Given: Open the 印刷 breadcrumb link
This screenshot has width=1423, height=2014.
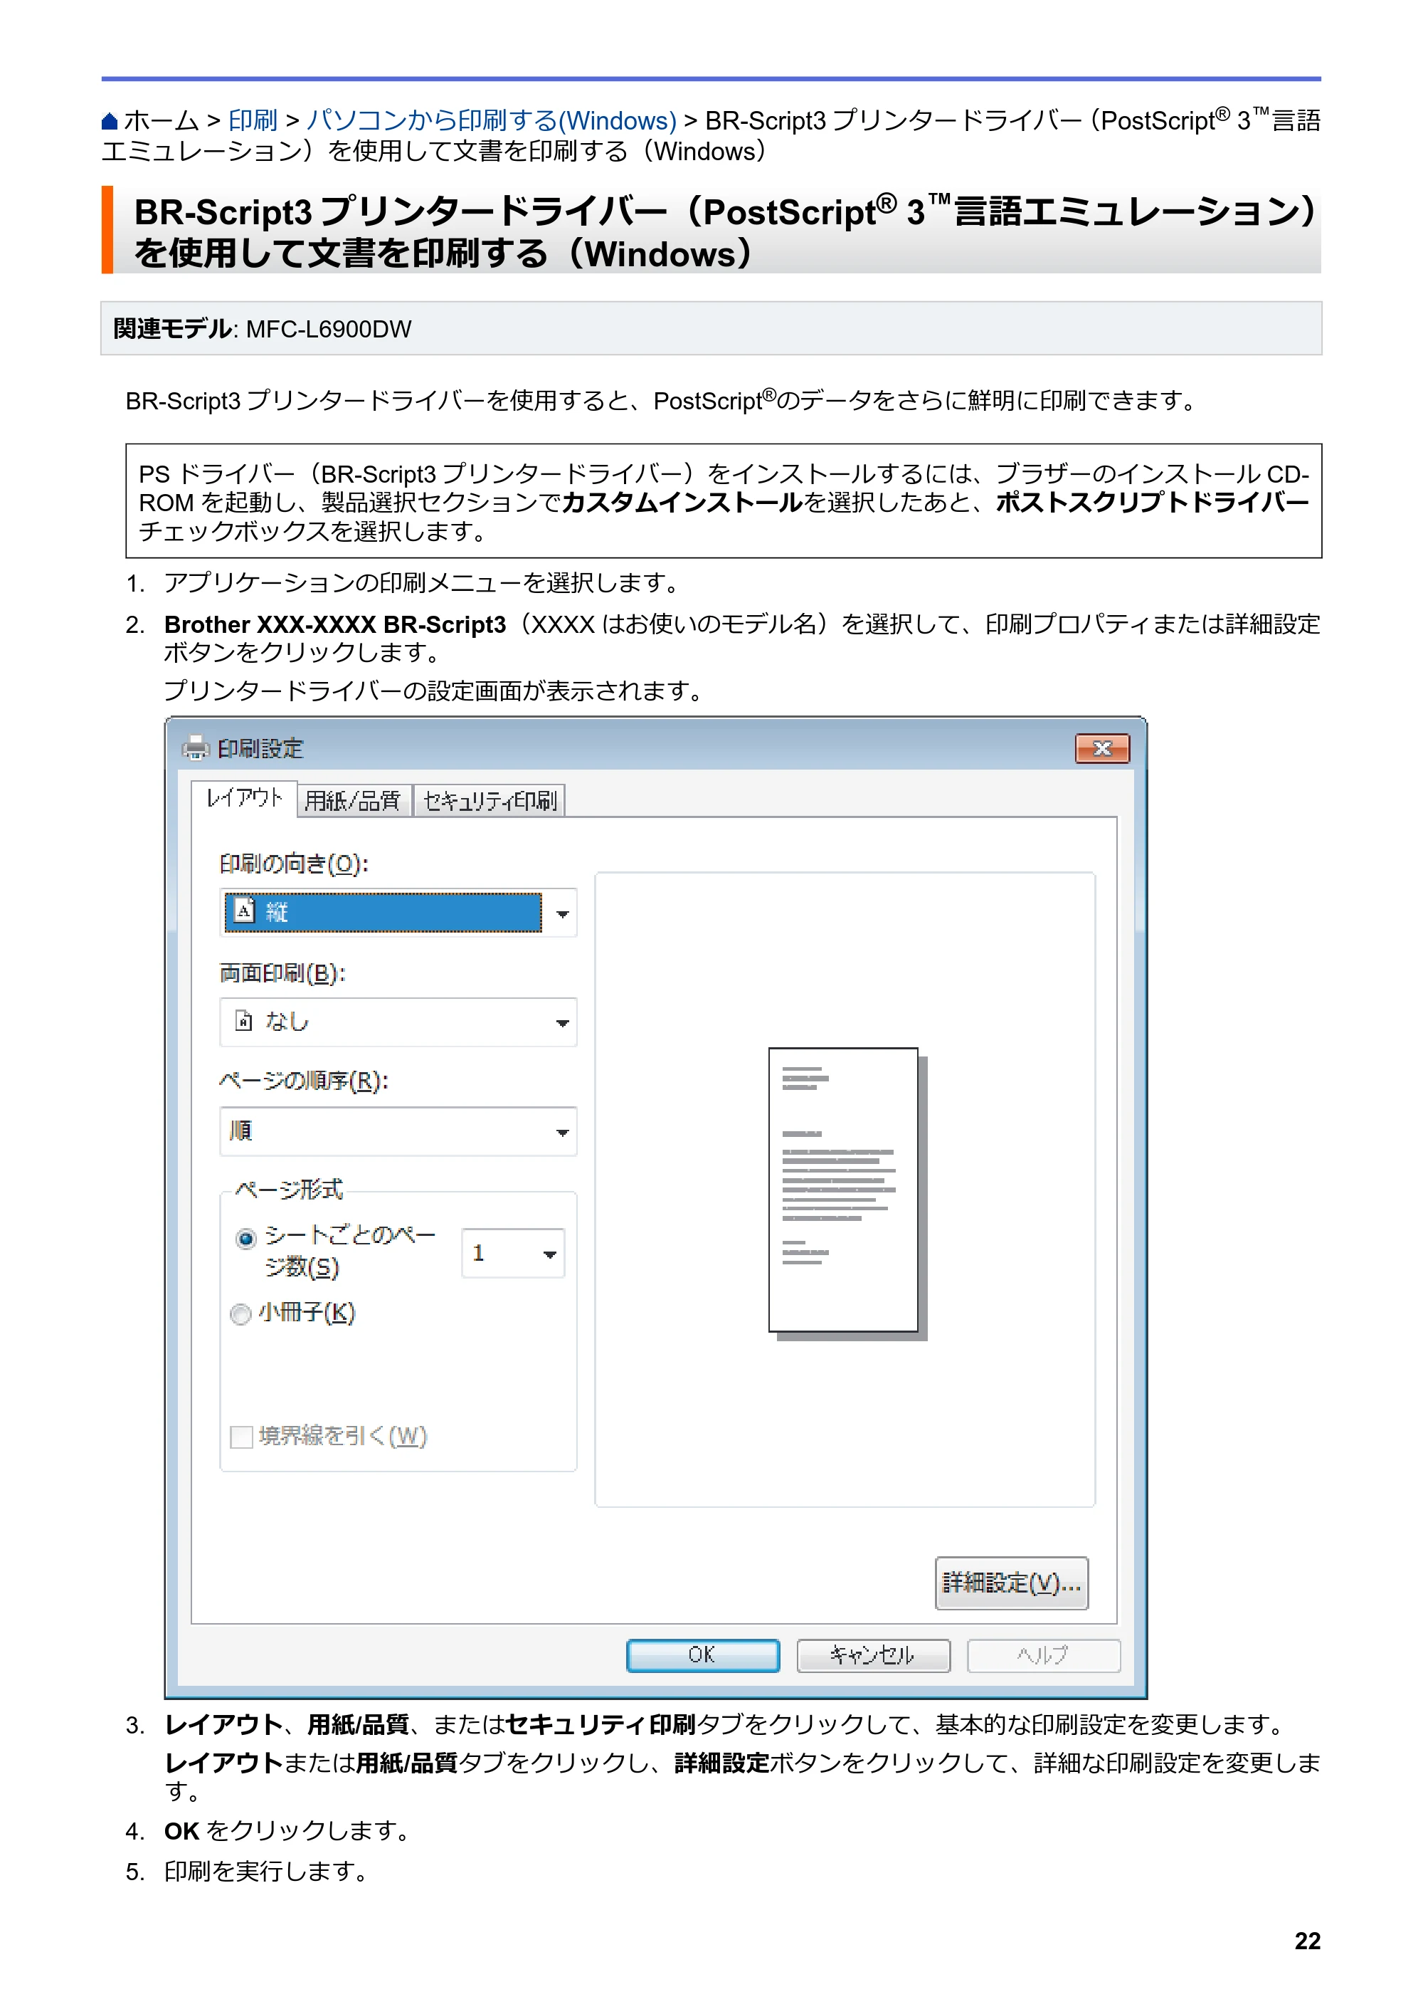Looking at the screenshot, I should pos(253,120).
